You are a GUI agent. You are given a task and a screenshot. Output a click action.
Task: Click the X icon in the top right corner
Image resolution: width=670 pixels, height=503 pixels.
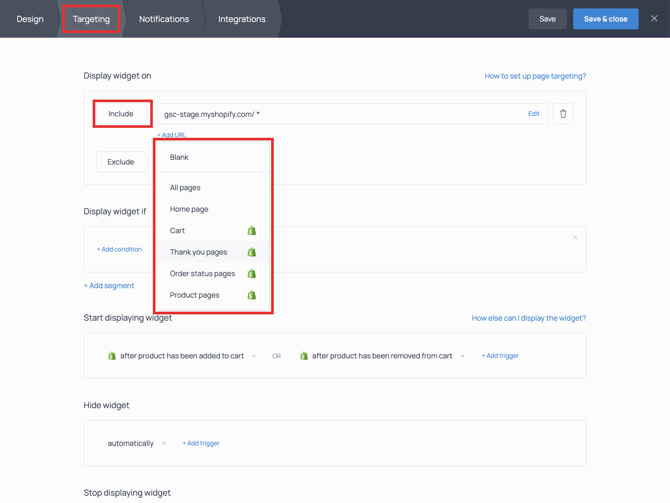point(654,18)
